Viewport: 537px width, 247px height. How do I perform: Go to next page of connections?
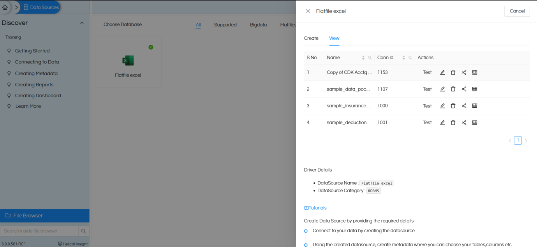point(526,141)
